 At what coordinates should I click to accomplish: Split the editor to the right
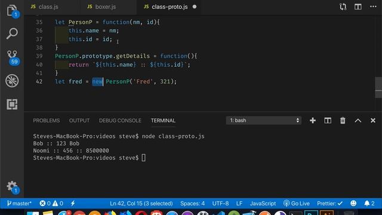coord(358,7)
